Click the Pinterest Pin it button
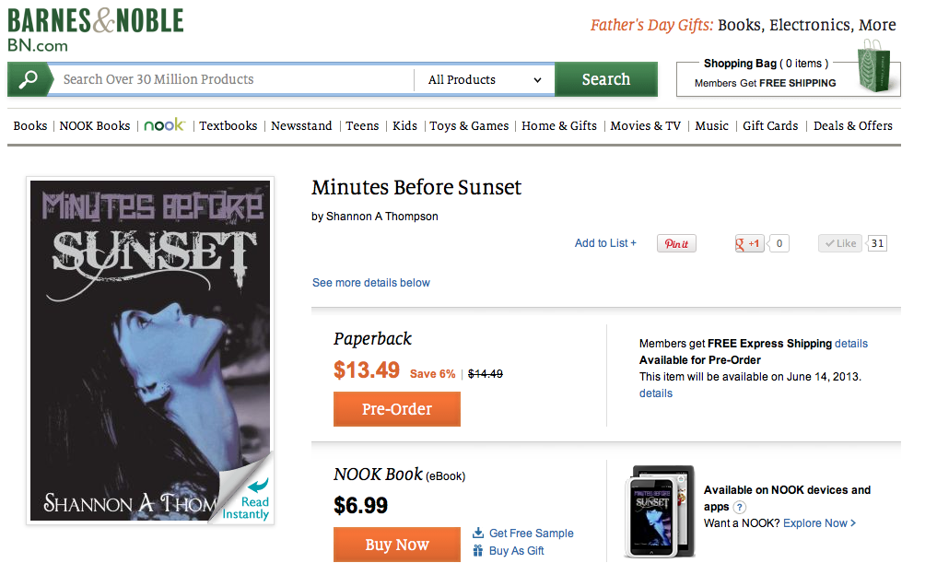 tap(676, 244)
